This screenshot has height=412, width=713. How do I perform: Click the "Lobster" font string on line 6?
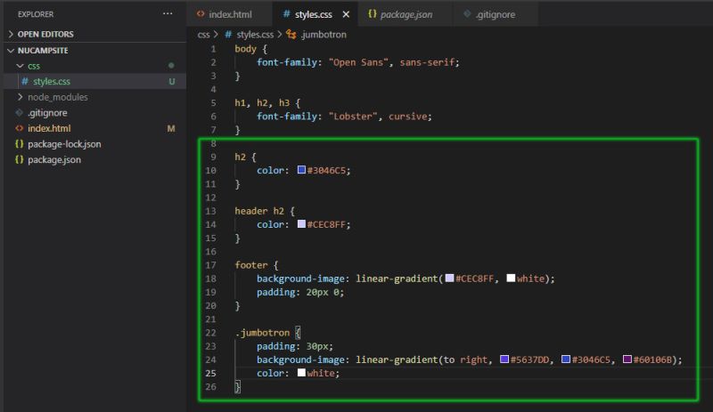pos(353,117)
